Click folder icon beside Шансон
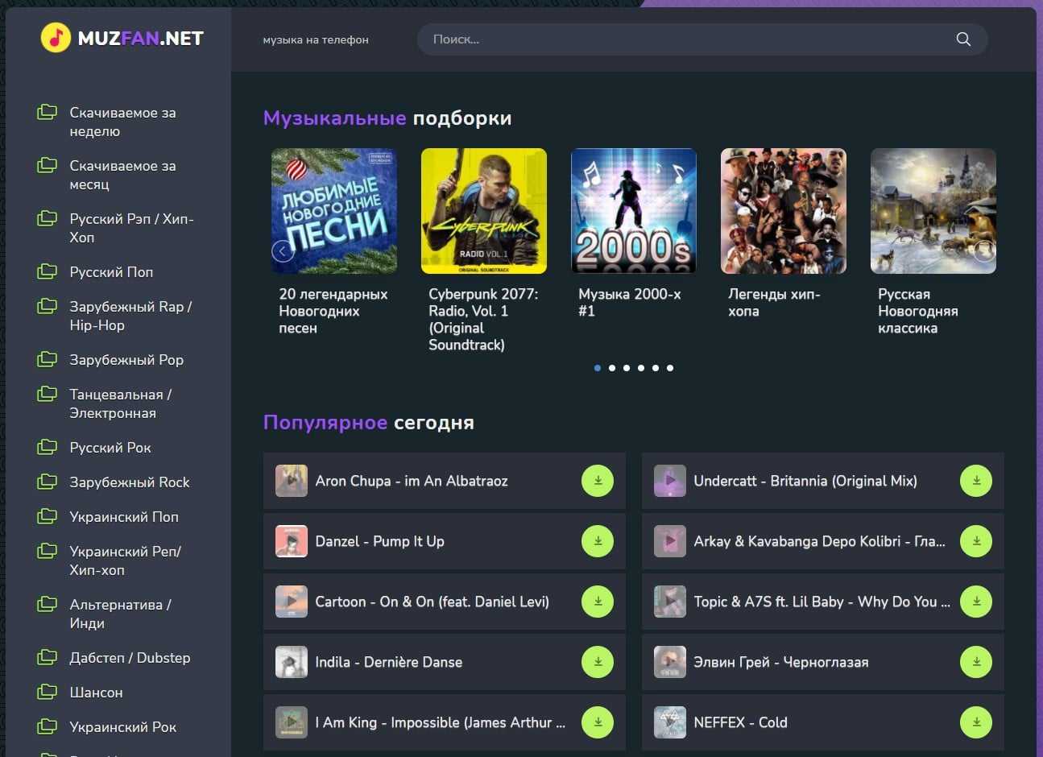 48,691
